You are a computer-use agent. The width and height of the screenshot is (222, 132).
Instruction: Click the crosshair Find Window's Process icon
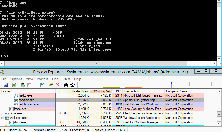[72, 85]
